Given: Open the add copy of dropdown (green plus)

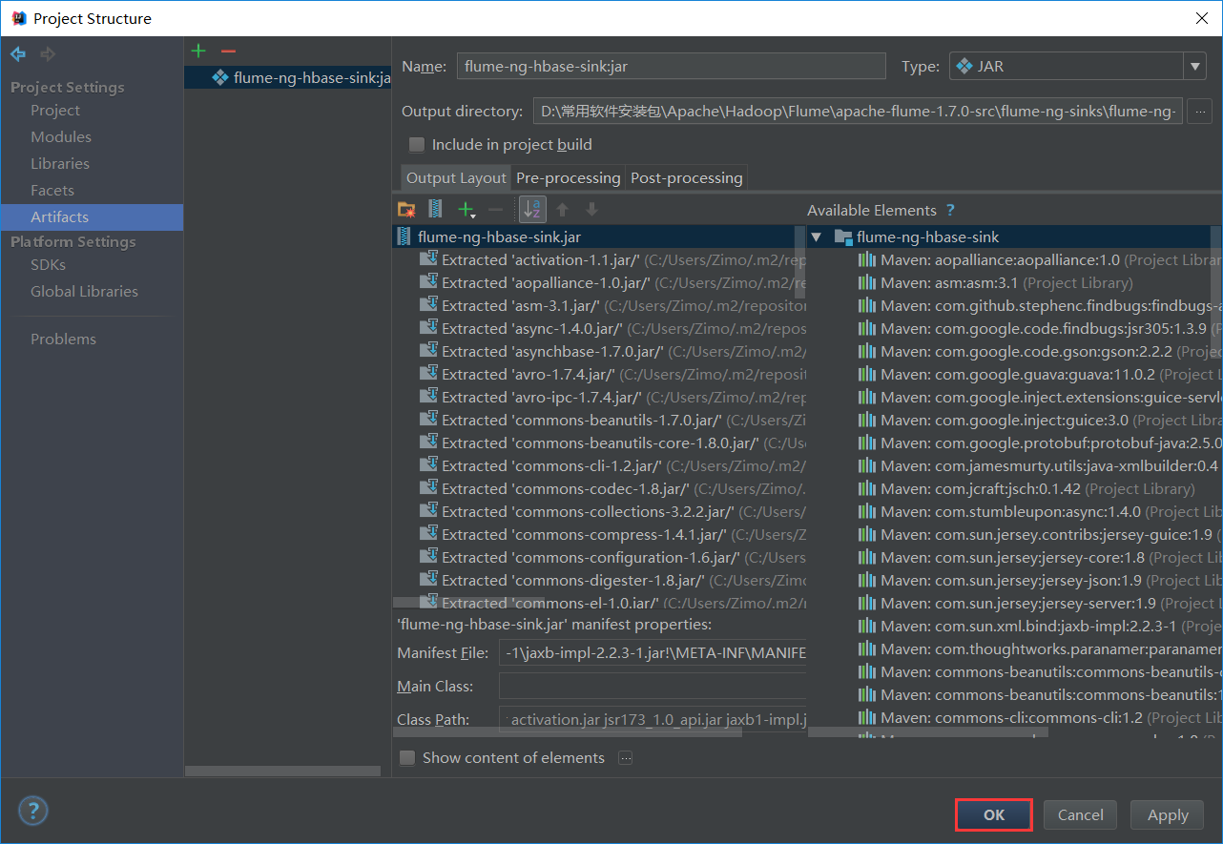Looking at the screenshot, I should coord(466,209).
